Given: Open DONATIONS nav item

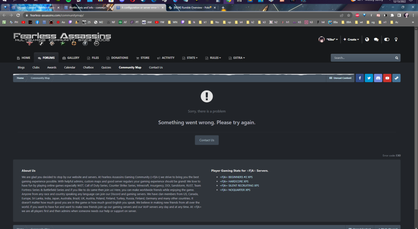Looking at the screenshot, I should 117,58.
